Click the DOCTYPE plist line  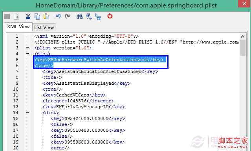[x=137, y=42]
